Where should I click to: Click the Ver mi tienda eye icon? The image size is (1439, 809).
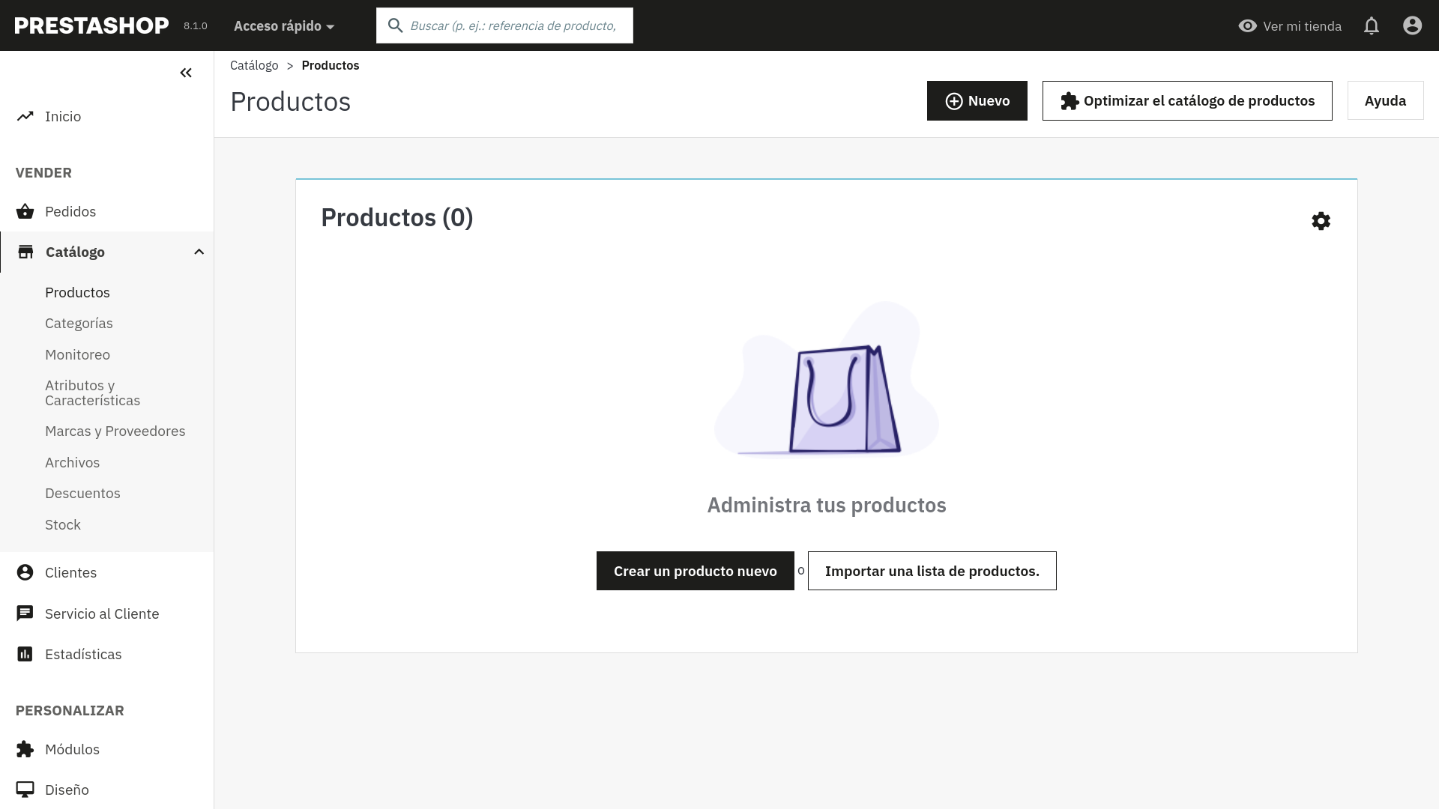click(1247, 26)
